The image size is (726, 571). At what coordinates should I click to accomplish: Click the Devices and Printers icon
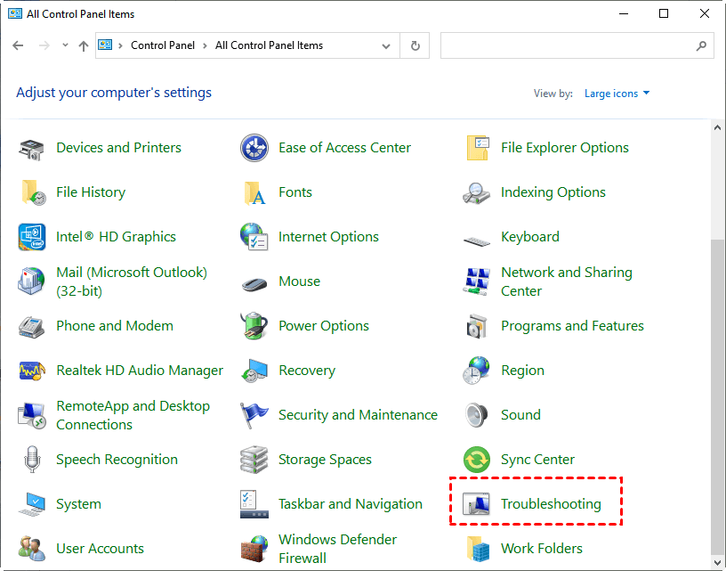(x=32, y=149)
